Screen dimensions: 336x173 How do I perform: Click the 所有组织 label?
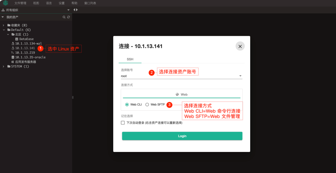point(12,10)
